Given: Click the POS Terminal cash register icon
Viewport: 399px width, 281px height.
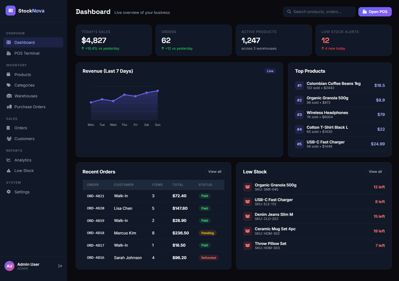Looking at the screenshot, I should [9, 53].
